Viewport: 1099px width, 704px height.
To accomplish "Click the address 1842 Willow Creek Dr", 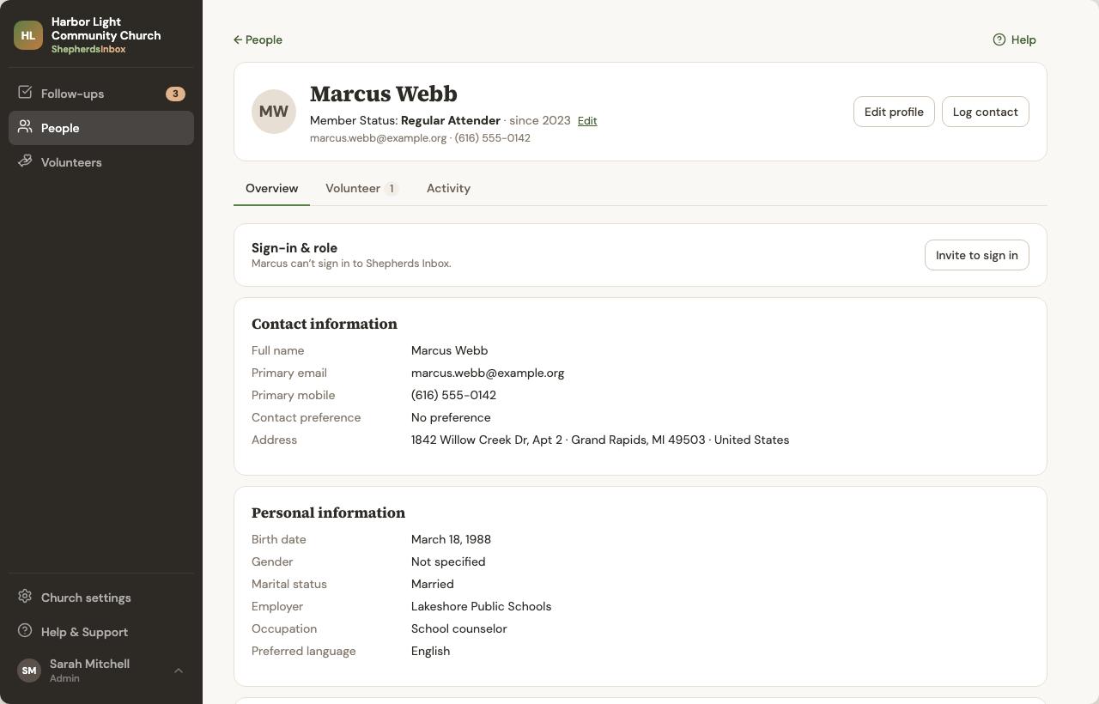I will pyautogui.click(x=600, y=440).
